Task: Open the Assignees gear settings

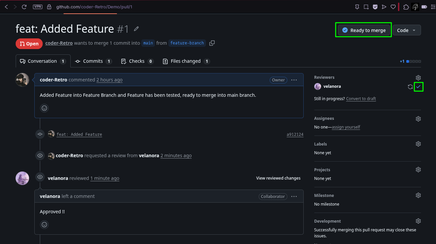Action: point(418,118)
